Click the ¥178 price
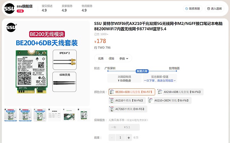The height and width of the screenshot is (143, 230). (x=100, y=41)
